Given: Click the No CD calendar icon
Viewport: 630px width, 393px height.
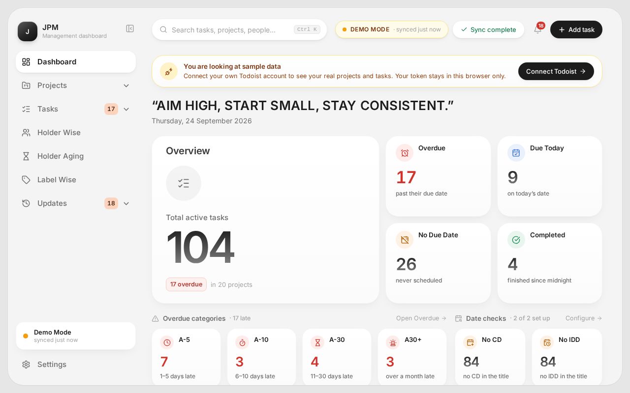Looking at the screenshot, I should point(470,342).
